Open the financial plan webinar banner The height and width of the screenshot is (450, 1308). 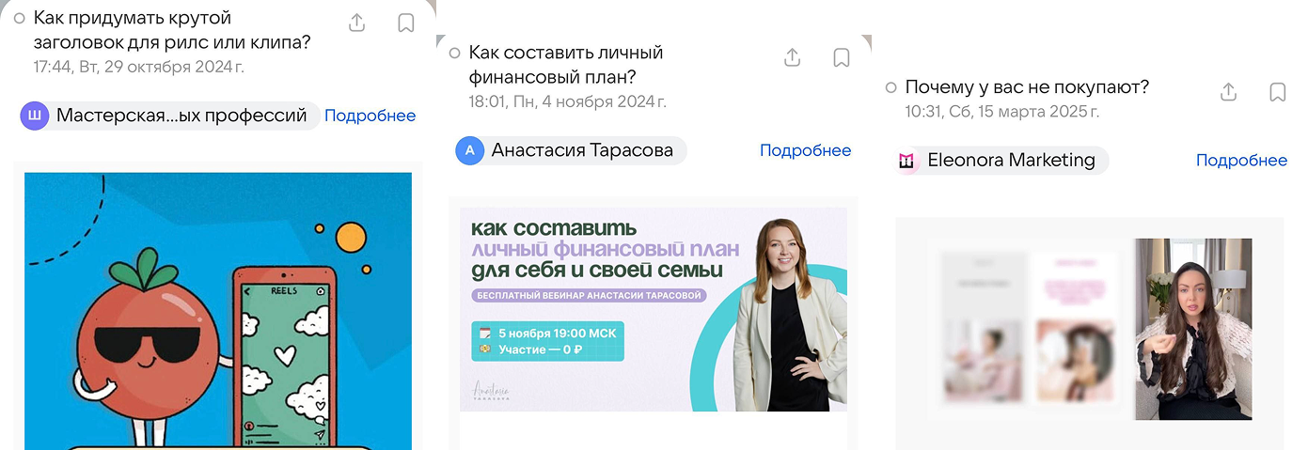654,309
